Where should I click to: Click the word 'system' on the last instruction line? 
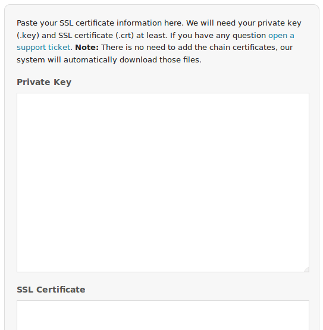click(x=31, y=60)
